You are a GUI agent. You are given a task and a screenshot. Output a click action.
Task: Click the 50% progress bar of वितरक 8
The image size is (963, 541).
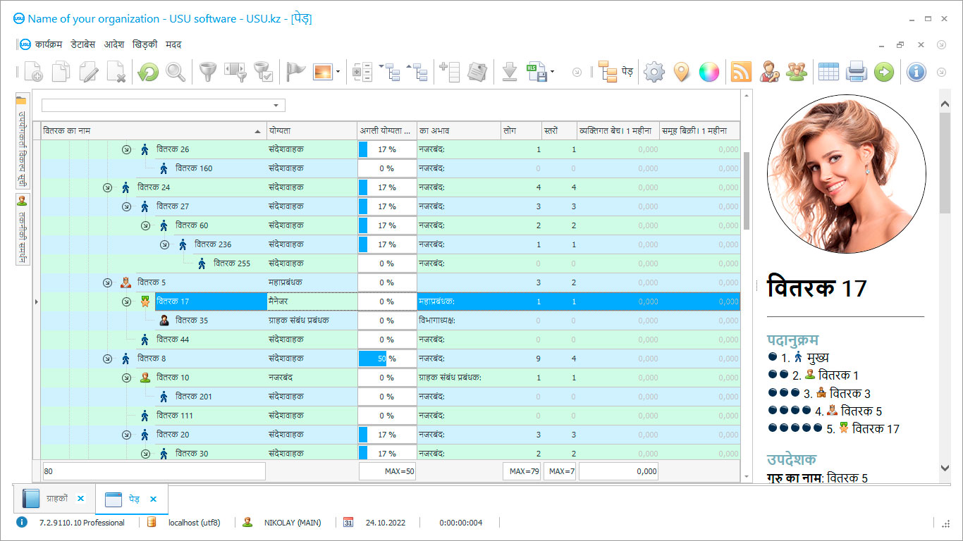click(386, 359)
